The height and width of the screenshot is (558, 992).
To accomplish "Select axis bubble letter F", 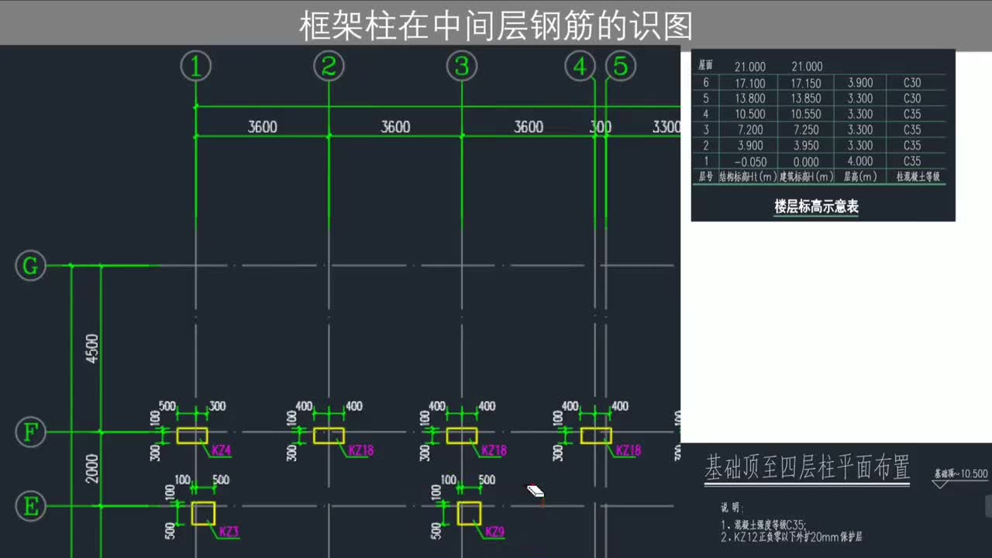I will (x=30, y=432).
